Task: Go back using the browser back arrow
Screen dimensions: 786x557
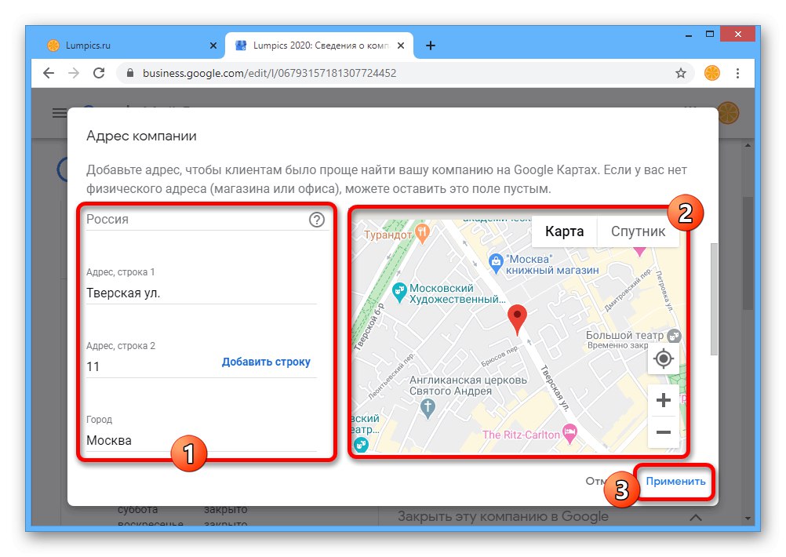Action: 49,73
